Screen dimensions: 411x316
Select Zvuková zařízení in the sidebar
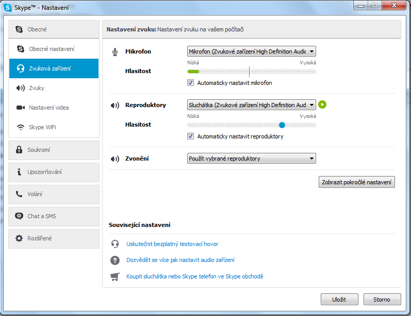coord(54,68)
